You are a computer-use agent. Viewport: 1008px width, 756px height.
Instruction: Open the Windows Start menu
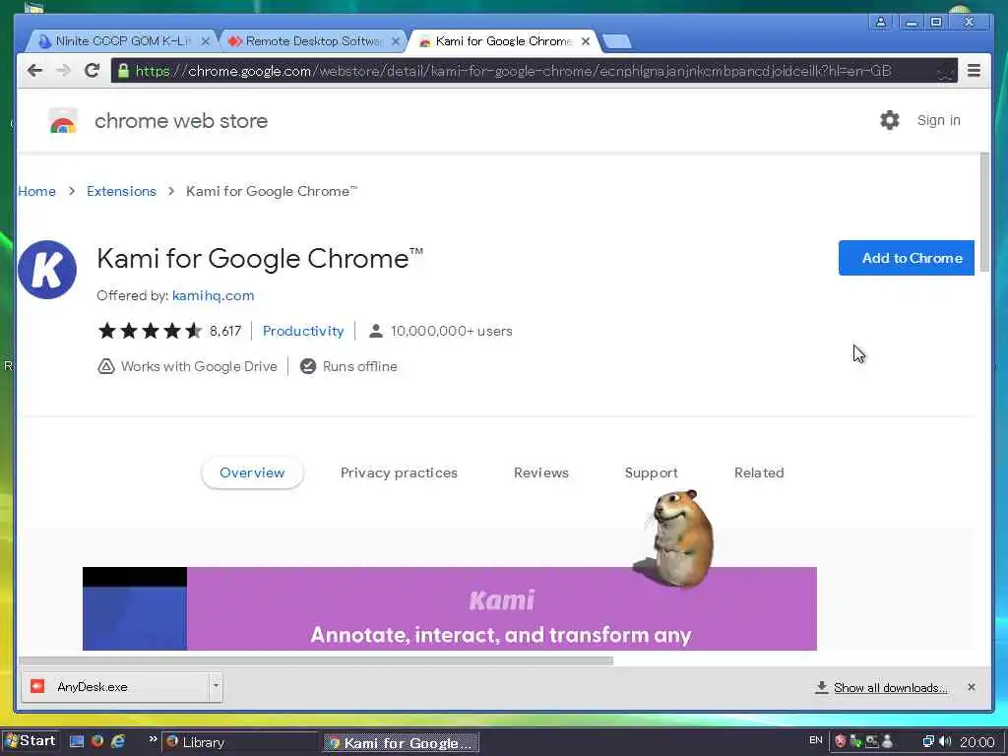31,741
